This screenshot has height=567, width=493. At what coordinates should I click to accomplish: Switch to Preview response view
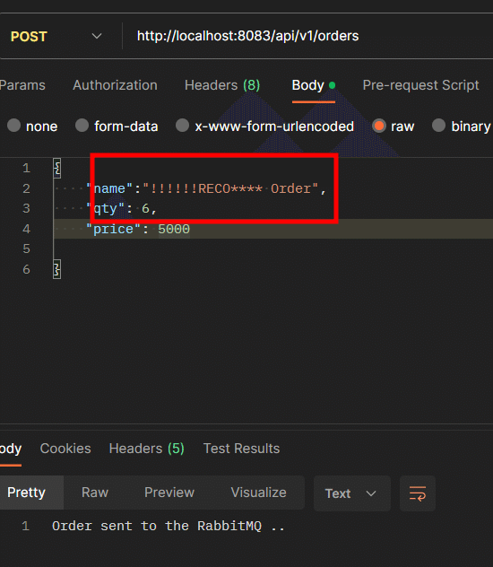click(169, 493)
